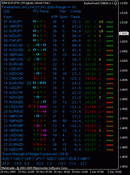The image size is (130, 175).
Task: Click blue up-arrow circle in GBPCAD row
Action: pyautogui.click(x=38, y=55)
